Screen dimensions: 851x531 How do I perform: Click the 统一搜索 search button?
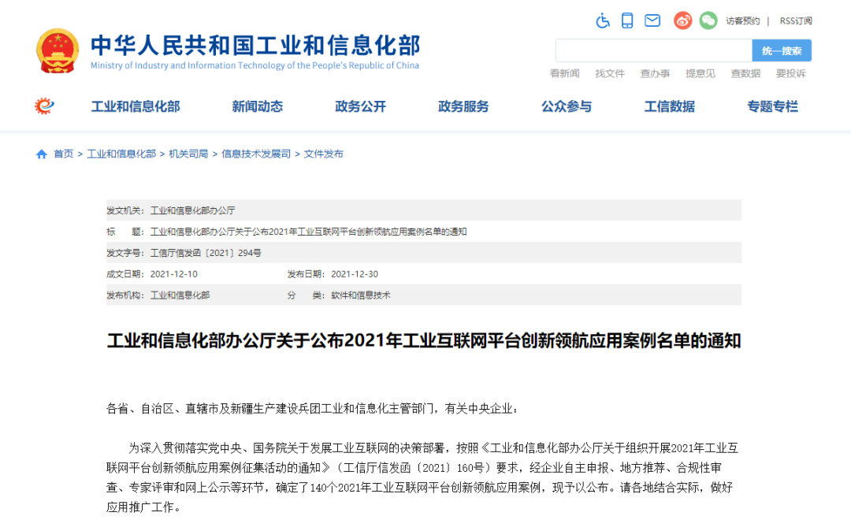(x=781, y=49)
